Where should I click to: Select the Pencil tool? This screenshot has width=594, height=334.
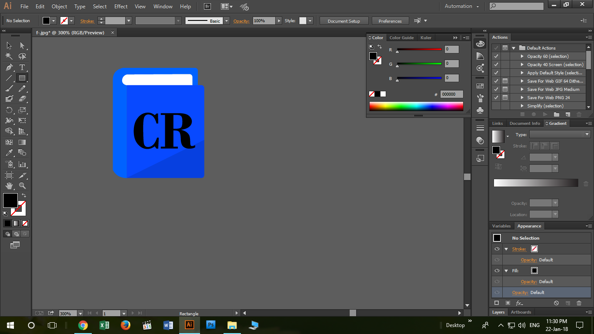(x=22, y=88)
